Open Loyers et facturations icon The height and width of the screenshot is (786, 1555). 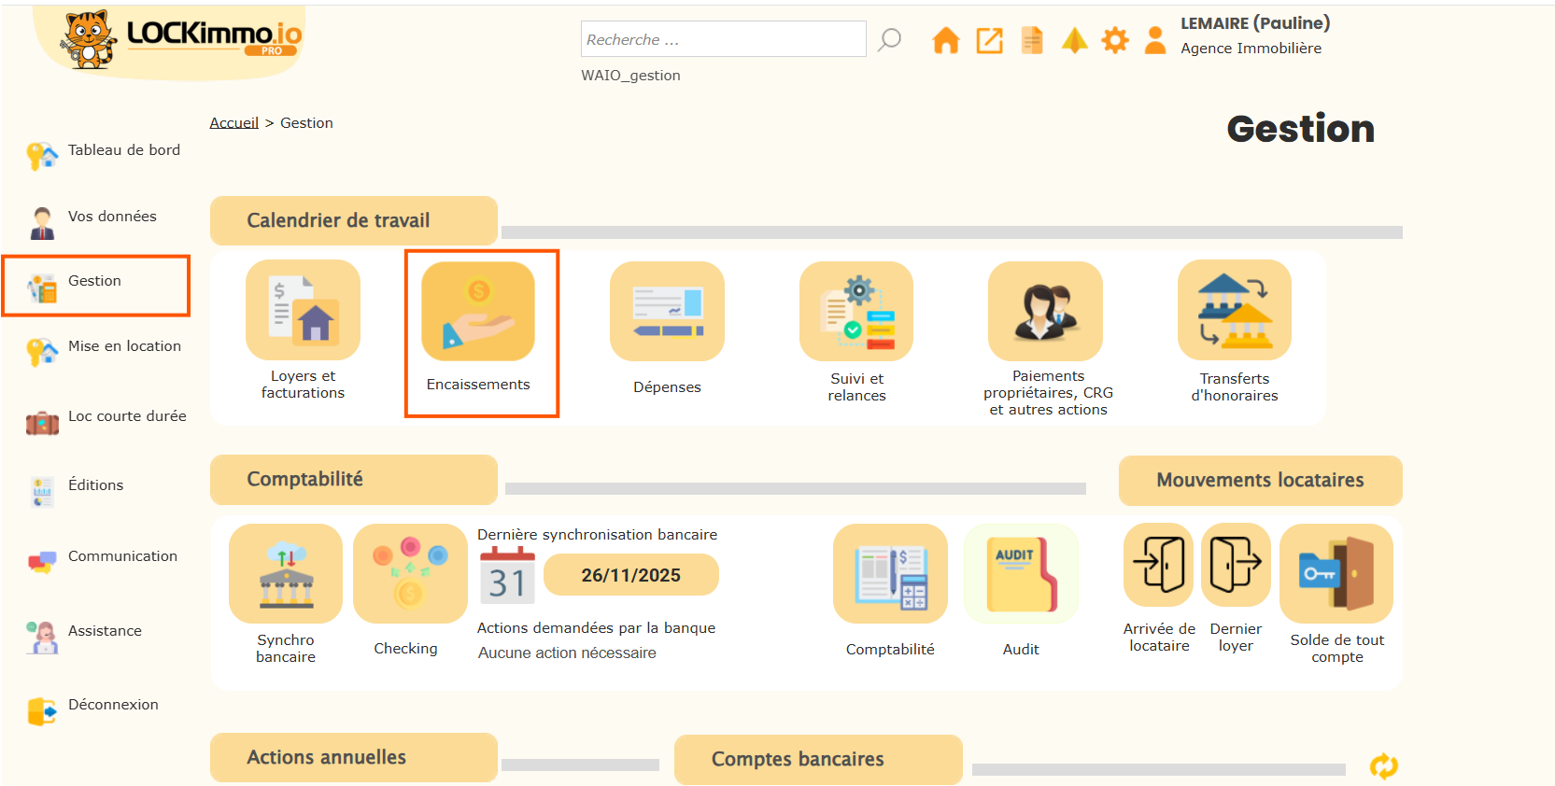click(303, 311)
